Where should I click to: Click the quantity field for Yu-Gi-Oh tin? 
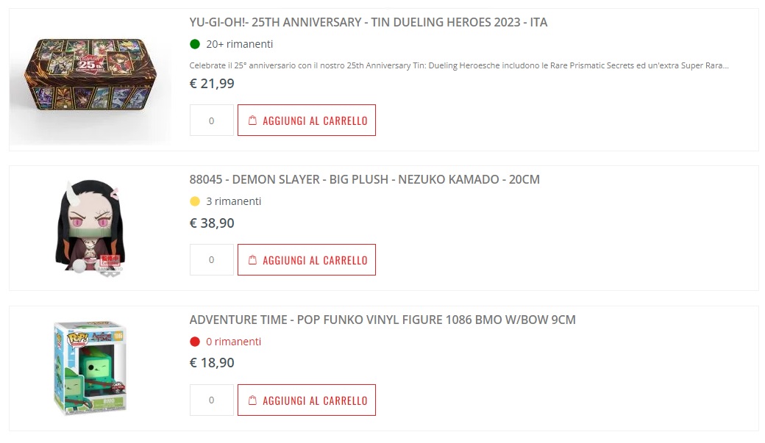pos(211,120)
